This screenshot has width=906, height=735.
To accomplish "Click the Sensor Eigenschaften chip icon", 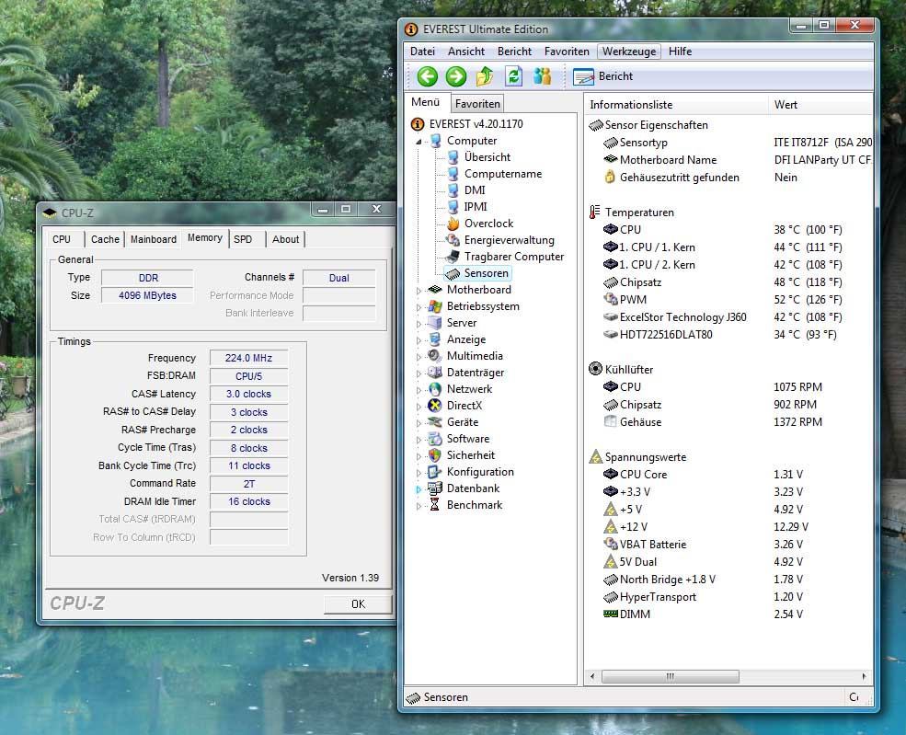I will click(596, 125).
